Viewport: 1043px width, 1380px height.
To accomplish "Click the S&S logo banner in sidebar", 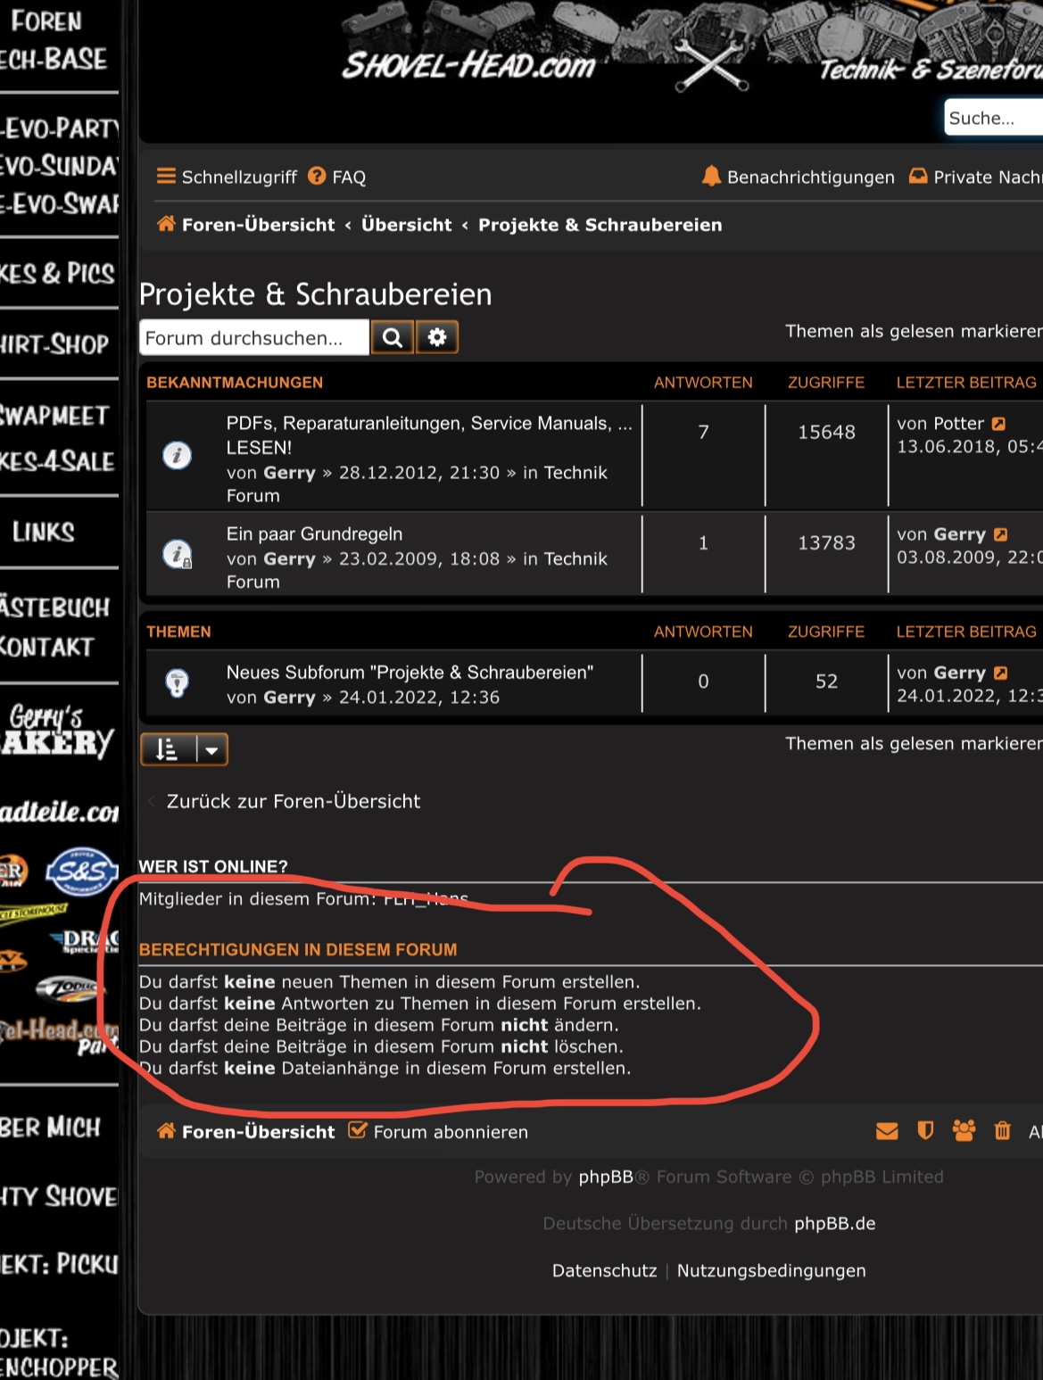I will tap(81, 871).
